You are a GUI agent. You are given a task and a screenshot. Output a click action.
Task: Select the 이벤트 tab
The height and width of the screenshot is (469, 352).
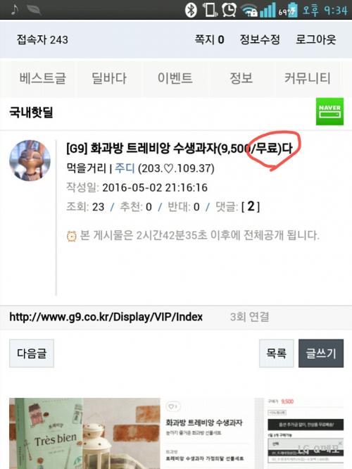tap(175, 78)
